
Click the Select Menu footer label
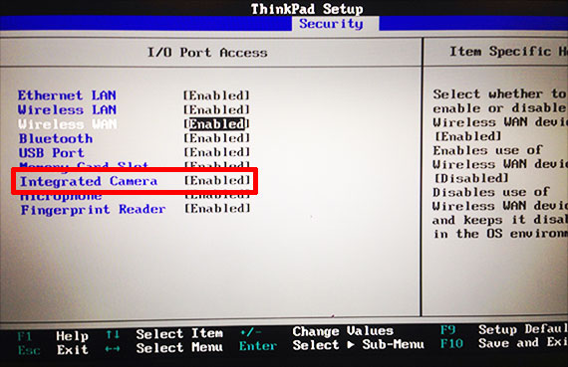[x=179, y=348]
